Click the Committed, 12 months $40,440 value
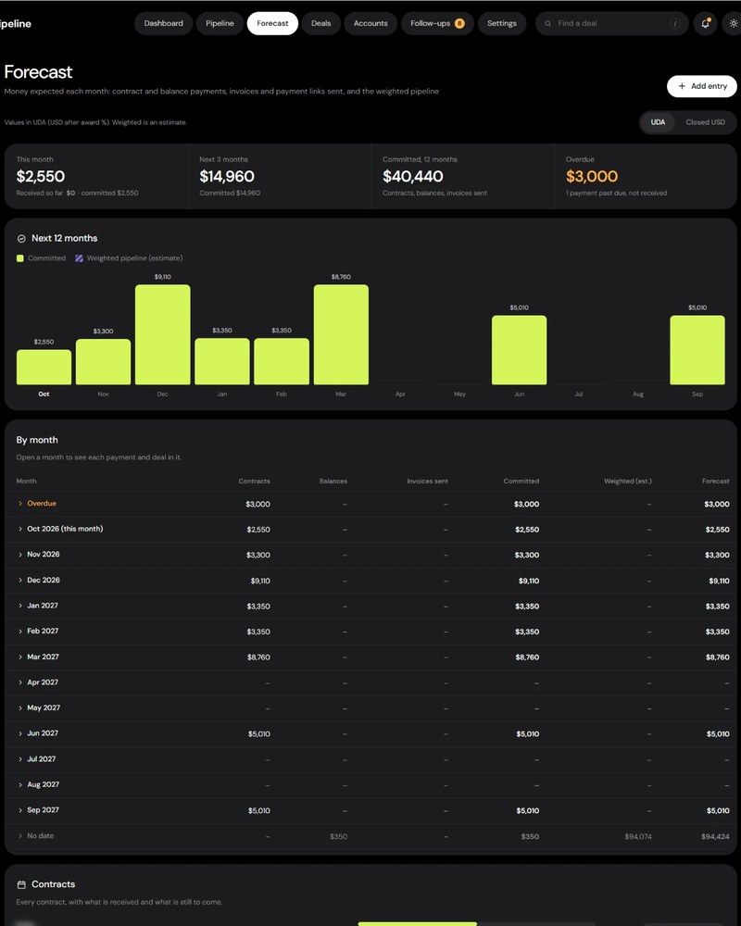Screen dimensions: 741x926 pos(413,176)
